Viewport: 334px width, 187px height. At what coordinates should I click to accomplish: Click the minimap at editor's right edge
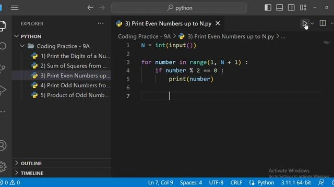pyautogui.click(x=326, y=42)
